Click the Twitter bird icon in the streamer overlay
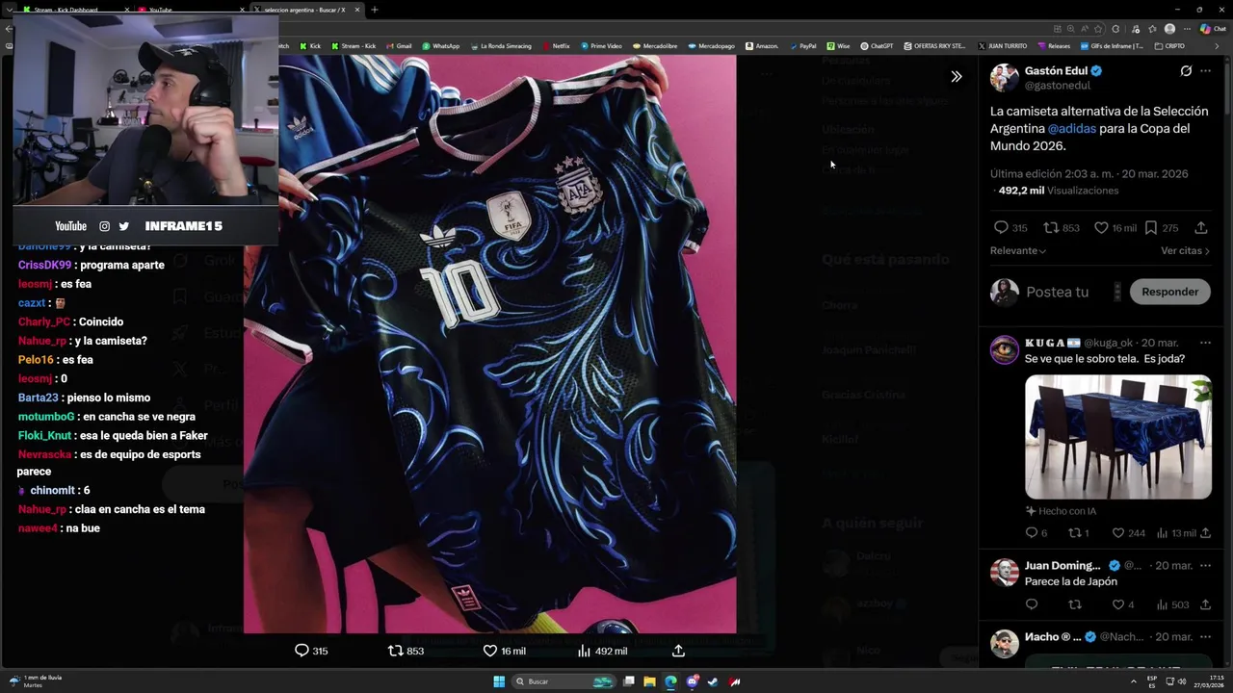 [123, 226]
